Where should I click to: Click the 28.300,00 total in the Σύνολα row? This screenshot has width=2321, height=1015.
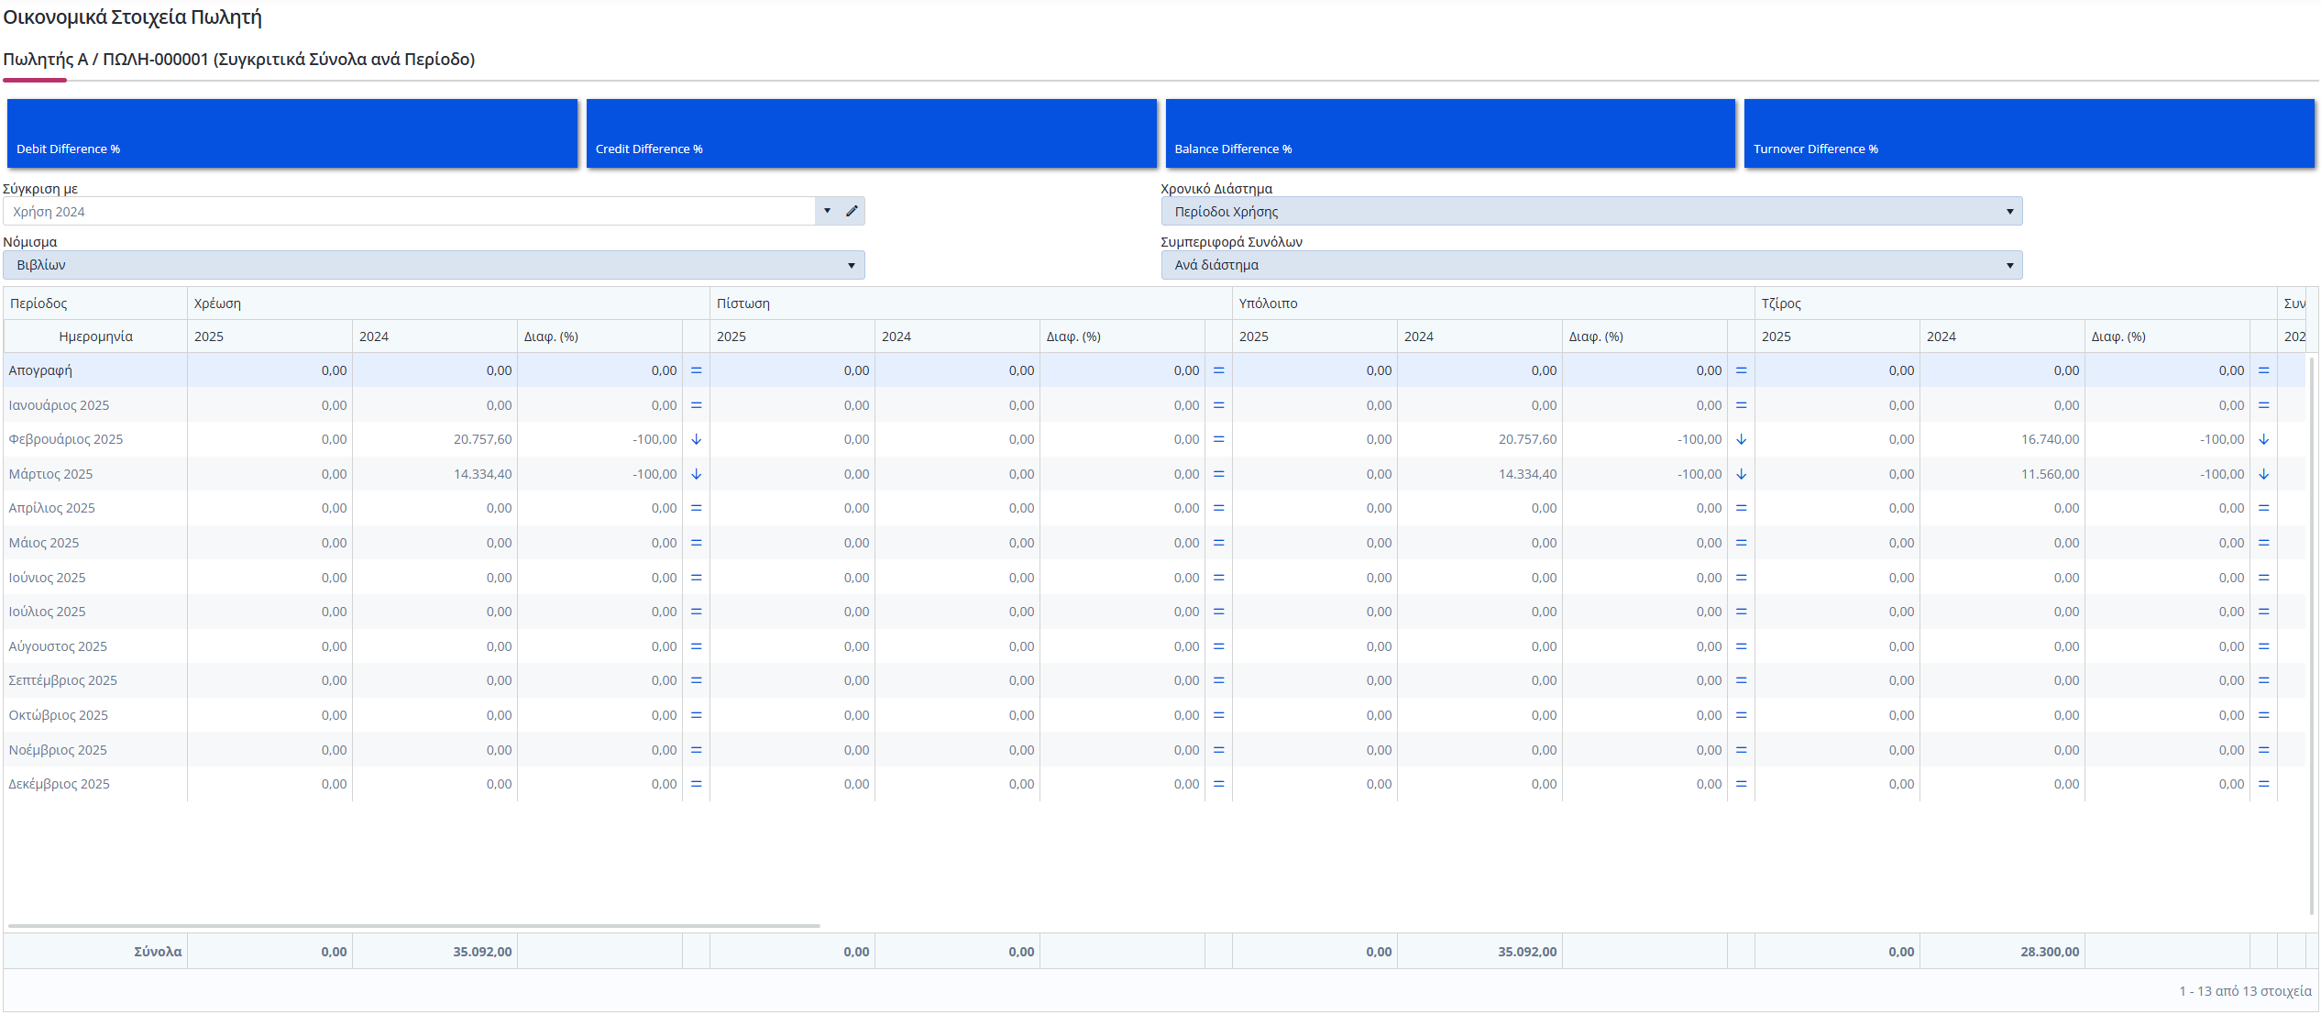pyautogui.click(x=2050, y=952)
